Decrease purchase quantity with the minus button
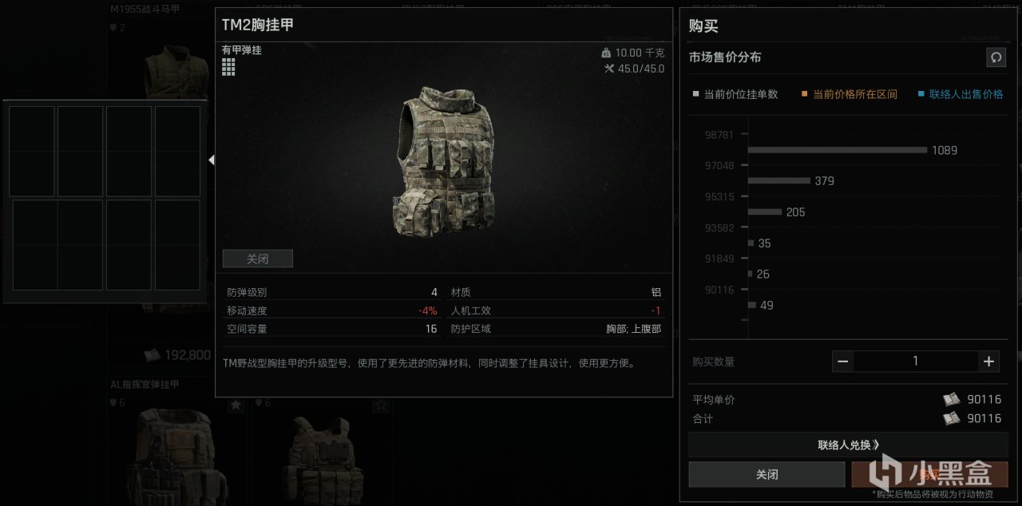Image resolution: width=1022 pixels, height=506 pixels. pos(842,362)
